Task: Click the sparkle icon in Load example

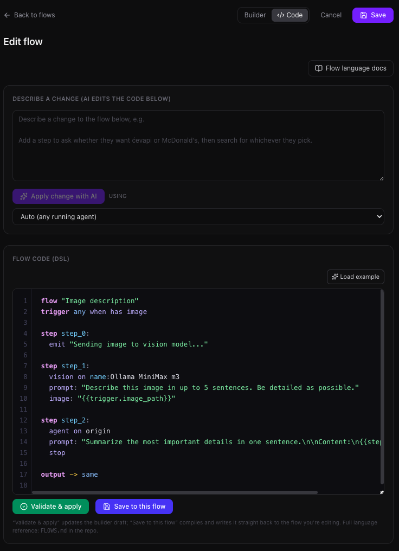Action: click(334, 277)
